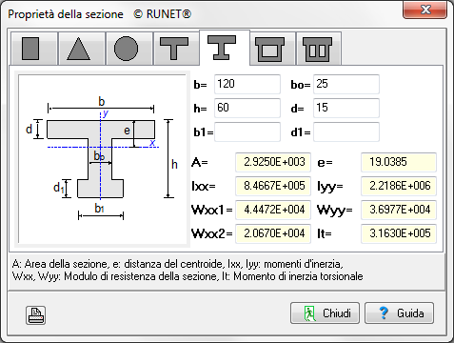Click the Ixx= result field
Screen dimensions: 454x343
(273, 186)
